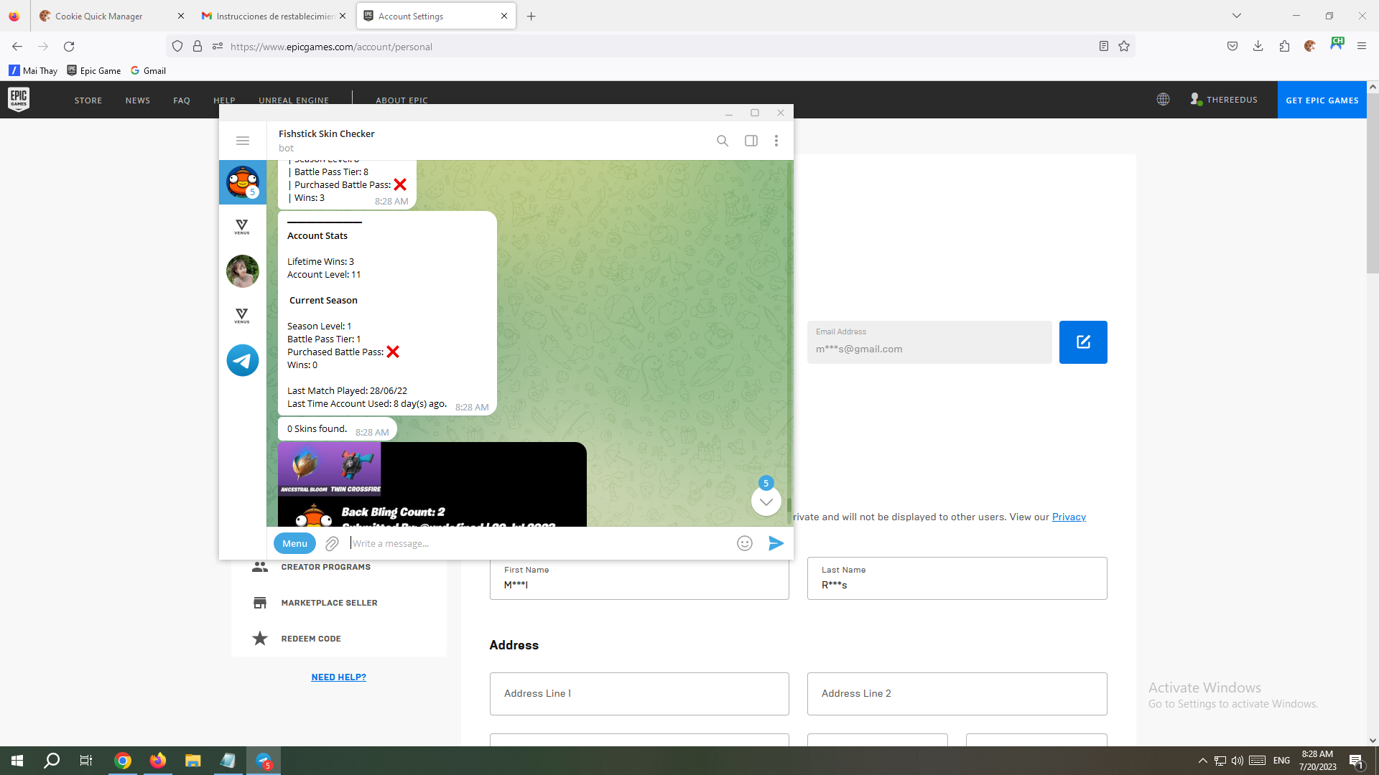Open Firefox extensions puzzle icon
Image resolution: width=1379 pixels, height=775 pixels.
(x=1285, y=47)
